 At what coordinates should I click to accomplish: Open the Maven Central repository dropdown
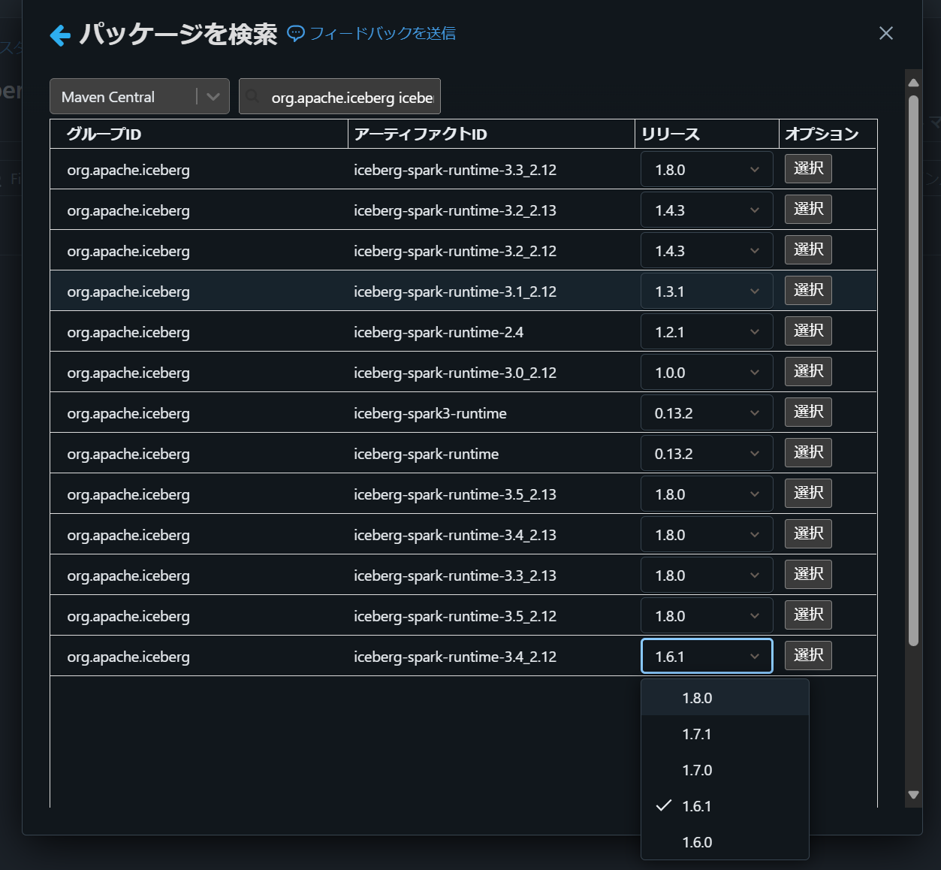[x=140, y=96]
